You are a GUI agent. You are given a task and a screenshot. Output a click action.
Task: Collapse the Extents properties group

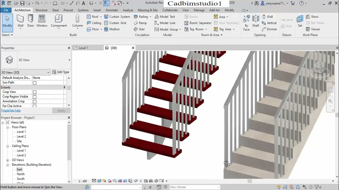64,87
